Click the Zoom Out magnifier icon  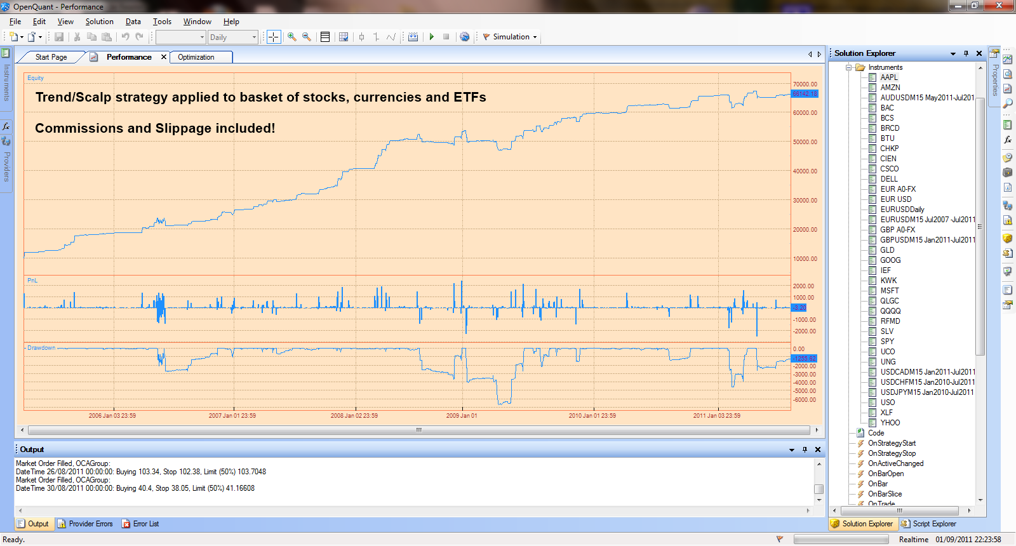click(307, 37)
